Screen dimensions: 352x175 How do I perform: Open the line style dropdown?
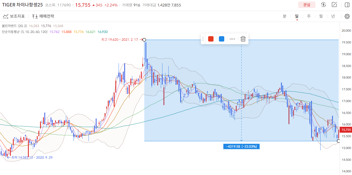tap(233, 39)
